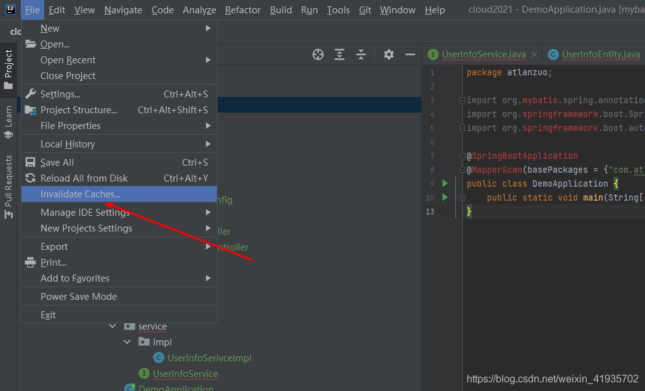This screenshot has height=391, width=645.
Task: Open the Pull Requests tool window
Action: pyautogui.click(x=8, y=187)
